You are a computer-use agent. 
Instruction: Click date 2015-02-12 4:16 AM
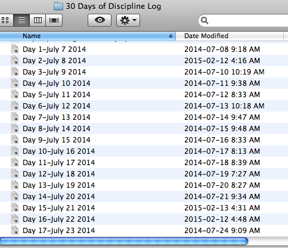pos(222,61)
